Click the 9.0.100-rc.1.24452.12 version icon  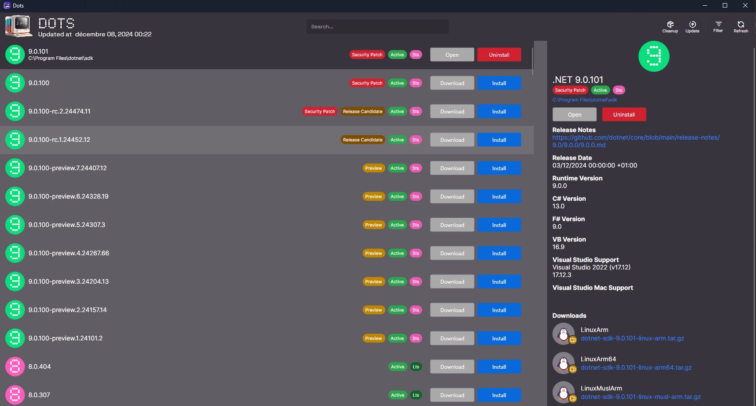click(15, 140)
